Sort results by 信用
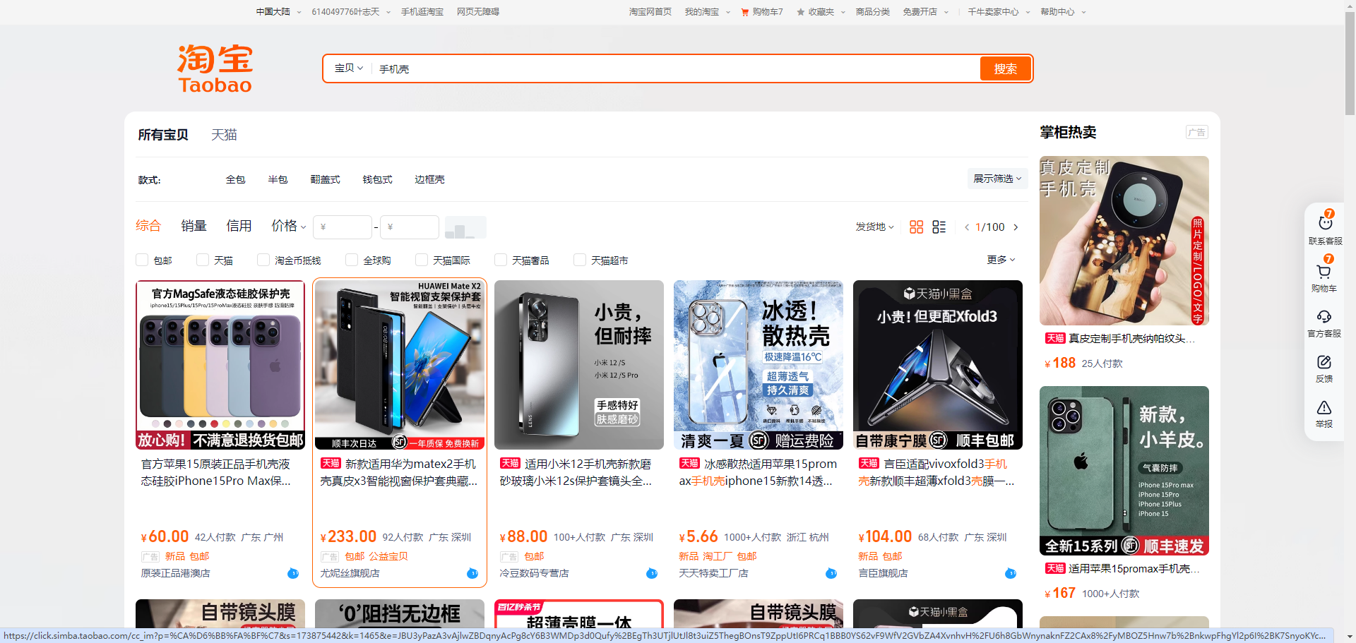 click(239, 226)
